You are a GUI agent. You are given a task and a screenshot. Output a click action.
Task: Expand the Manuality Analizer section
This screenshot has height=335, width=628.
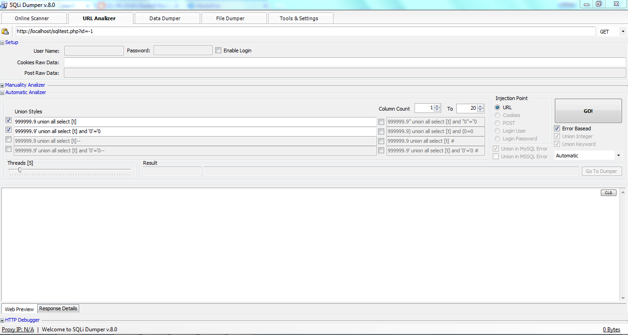pyautogui.click(x=2, y=84)
